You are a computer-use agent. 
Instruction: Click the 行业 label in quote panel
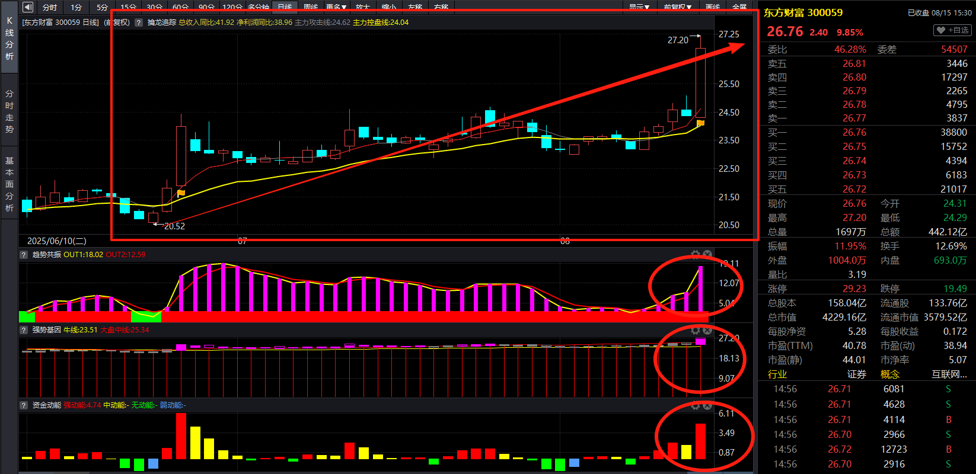click(777, 374)
